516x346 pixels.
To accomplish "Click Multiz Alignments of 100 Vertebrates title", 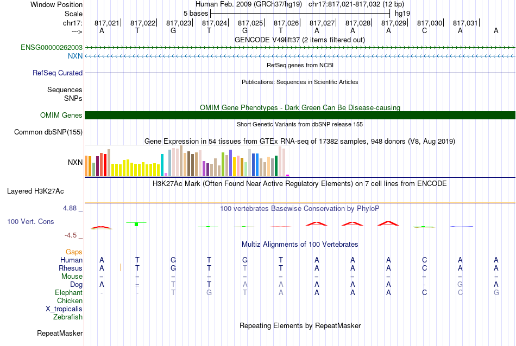I will 300,244.
